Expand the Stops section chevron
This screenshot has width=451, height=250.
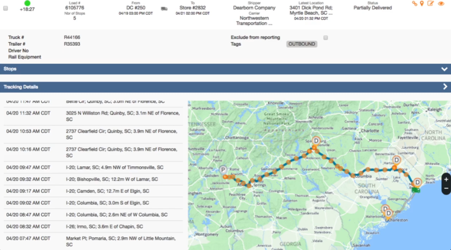[x=444, y=69]
